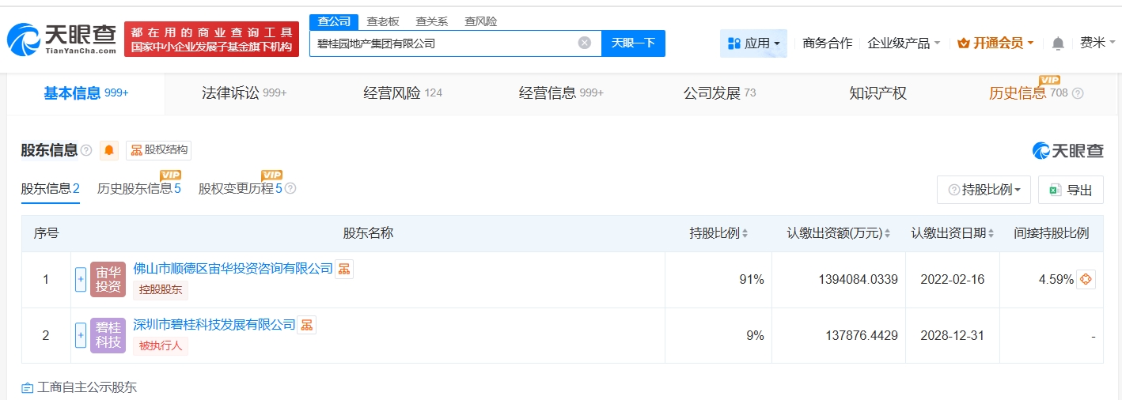Click the 天眼查 logo to go home
This screenshot has height=400, width=1122.
[62, 39]
